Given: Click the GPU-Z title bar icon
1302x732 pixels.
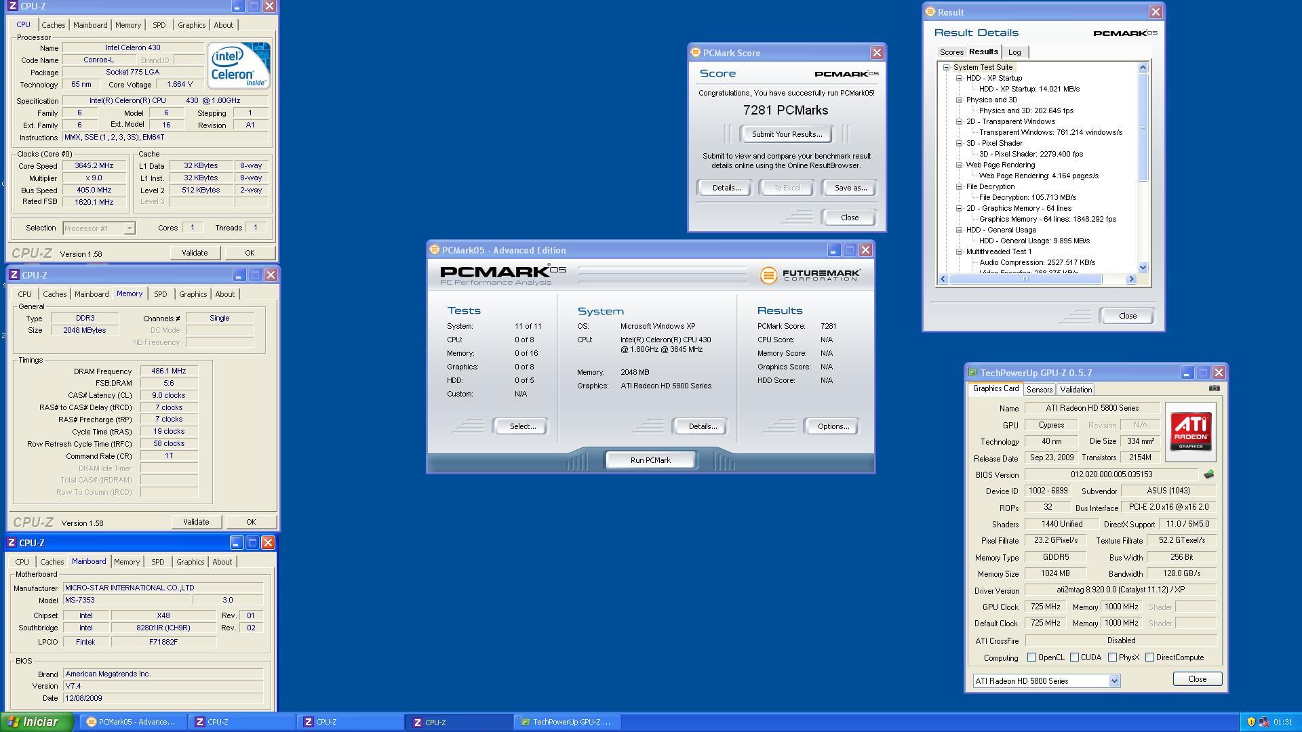Looking at the screenshot, I should [972, 373].
